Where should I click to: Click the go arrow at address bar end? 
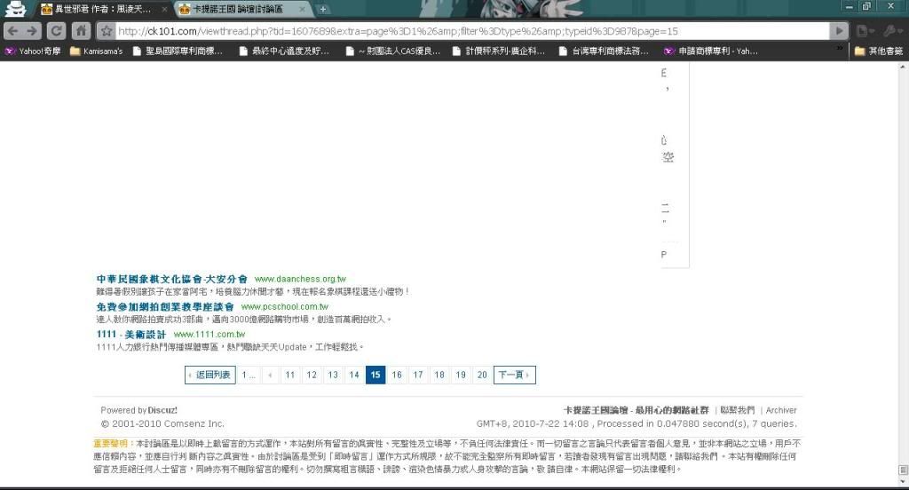pos(838,31)
